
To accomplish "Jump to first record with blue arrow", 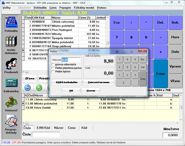I will click(x=28, y=87).
